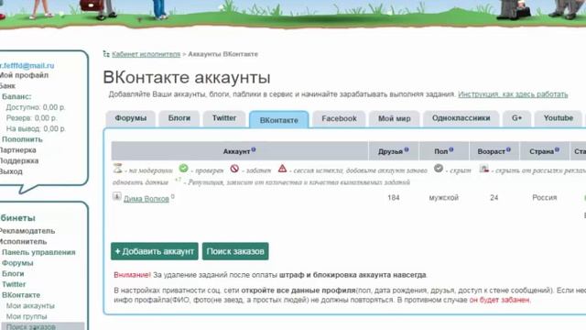
Task: Click the Россия country cell
Action: click(545, 198)
